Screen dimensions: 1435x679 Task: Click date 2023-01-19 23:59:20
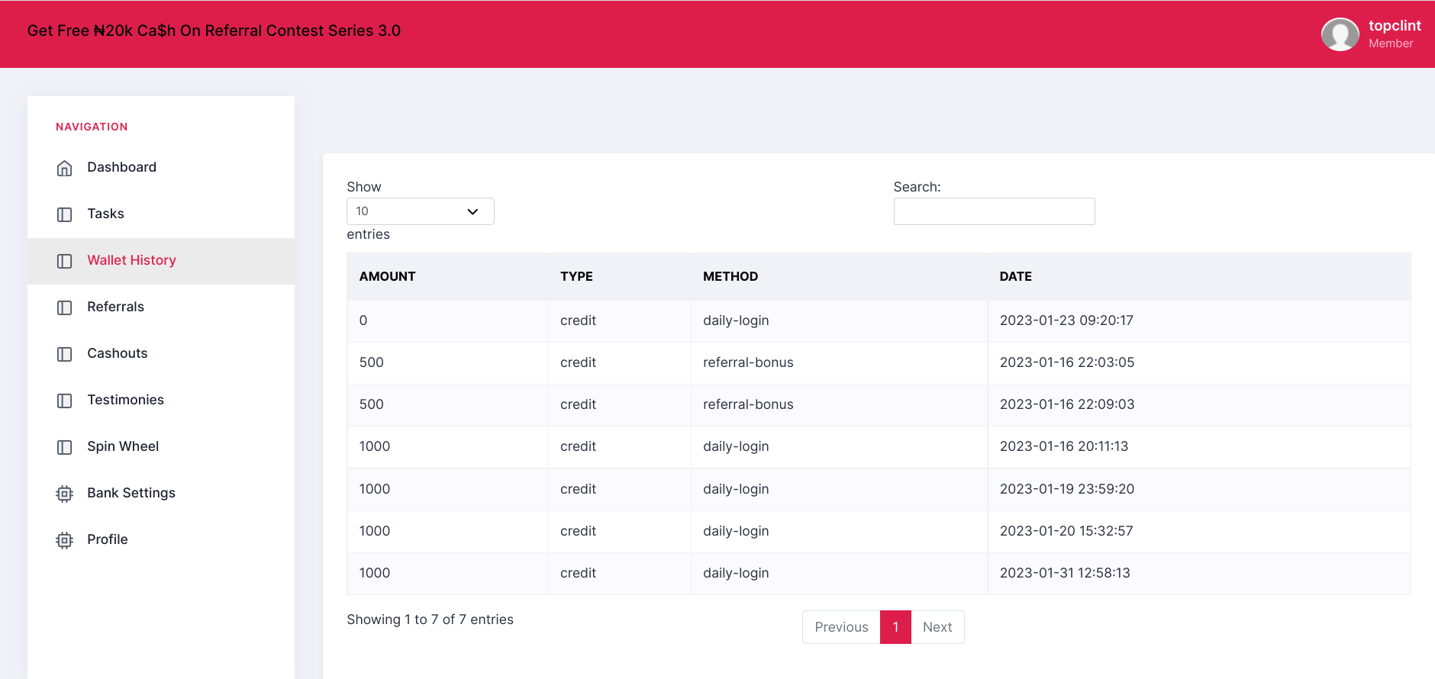[x=1067, y=489]
